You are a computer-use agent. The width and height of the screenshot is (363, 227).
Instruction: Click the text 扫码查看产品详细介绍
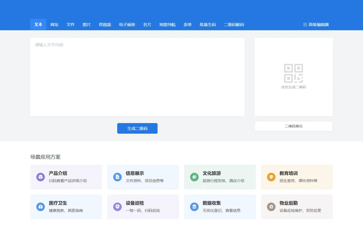pos(68,181)
